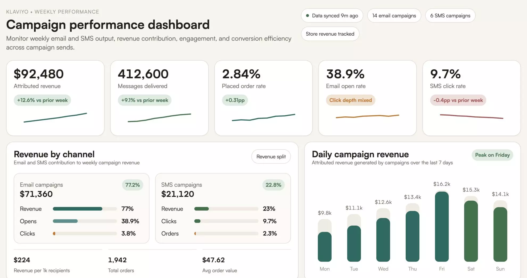
Task: Click the 38.9% Email open rate value
Action: click(x=345, y=74)
